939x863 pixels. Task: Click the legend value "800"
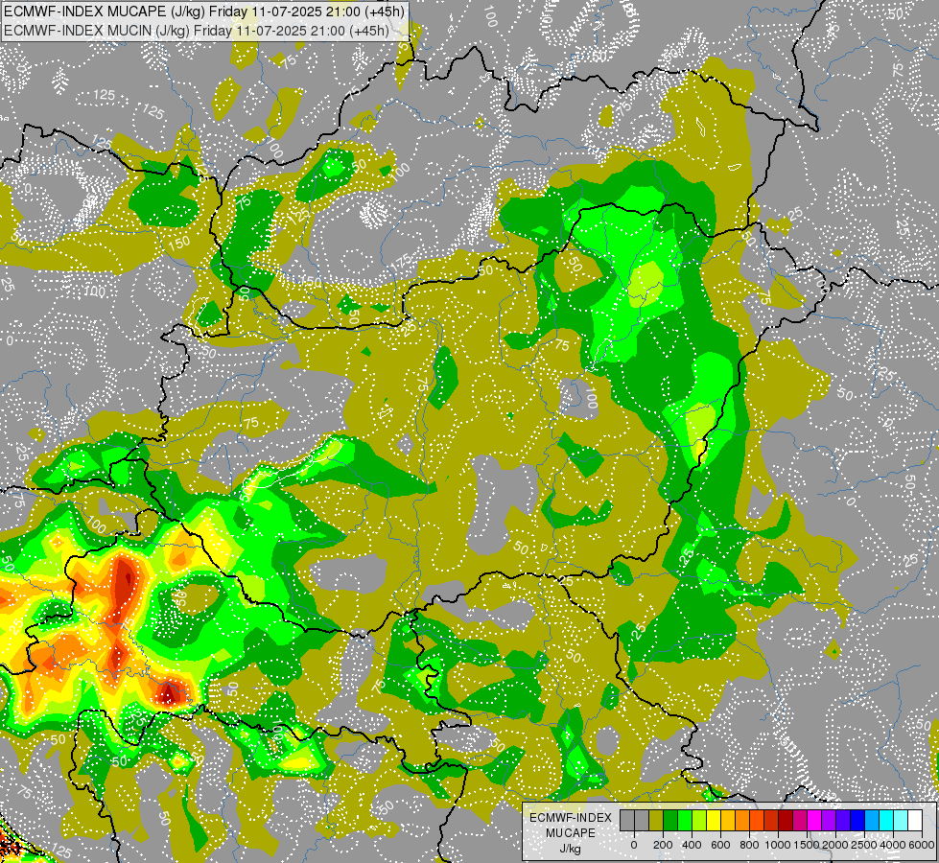(749, 845)
